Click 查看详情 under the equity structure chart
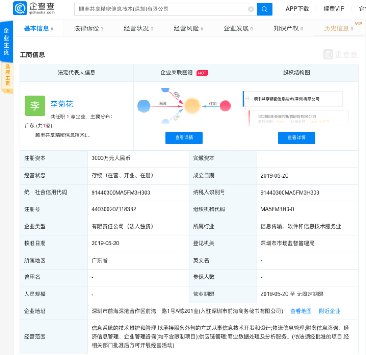The image size is (366, 355). (x=296, y=137)
